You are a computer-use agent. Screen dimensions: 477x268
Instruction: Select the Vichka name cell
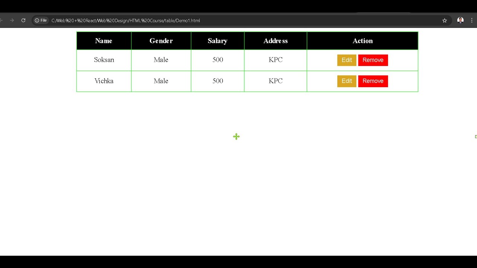pyautogui.click(x=104, y=81)
